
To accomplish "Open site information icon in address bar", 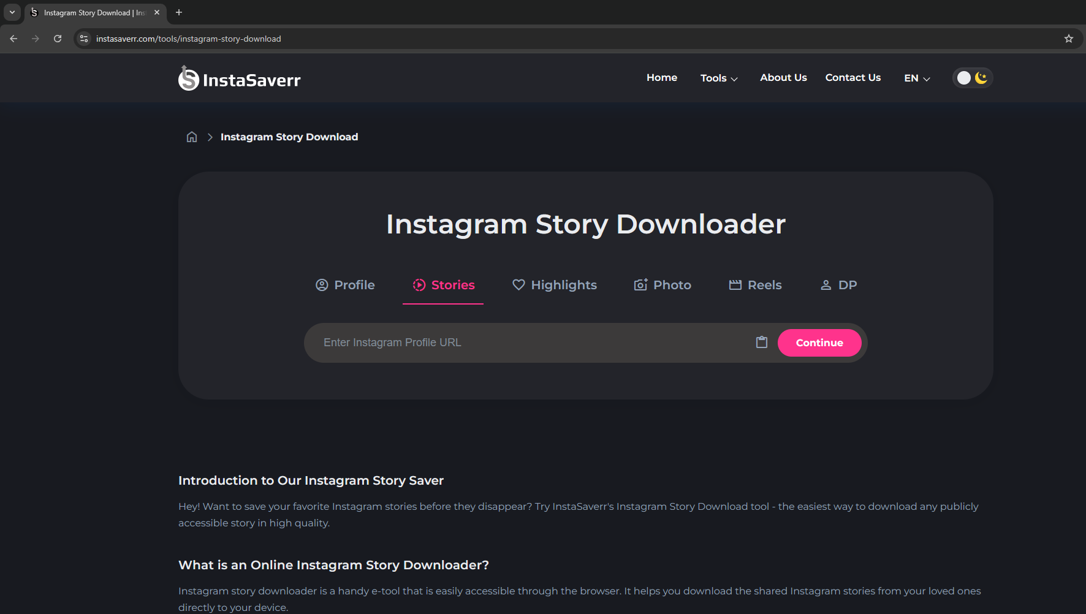I will click(84, 39).
